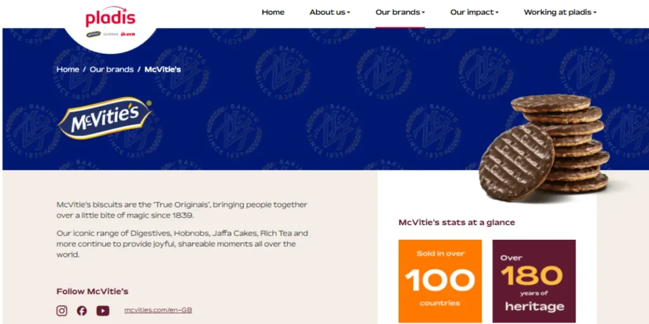Open McVitie's Facebook page icon
Image resolution: width=649 pixels, height=324 pixels.
[82, 310]
